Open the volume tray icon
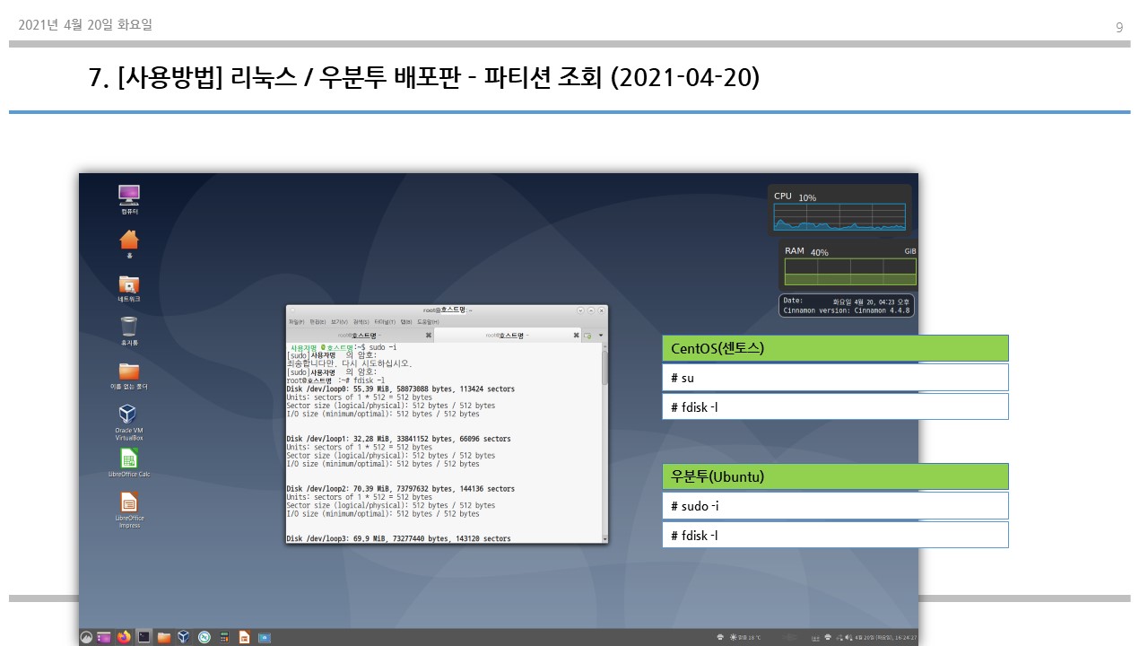Viewport: 1148px width, 646px height. (x=848, y=637)
